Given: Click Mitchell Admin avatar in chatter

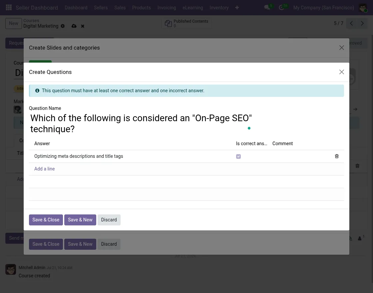Looking at the screenshot, I should (x=11, y=269).
